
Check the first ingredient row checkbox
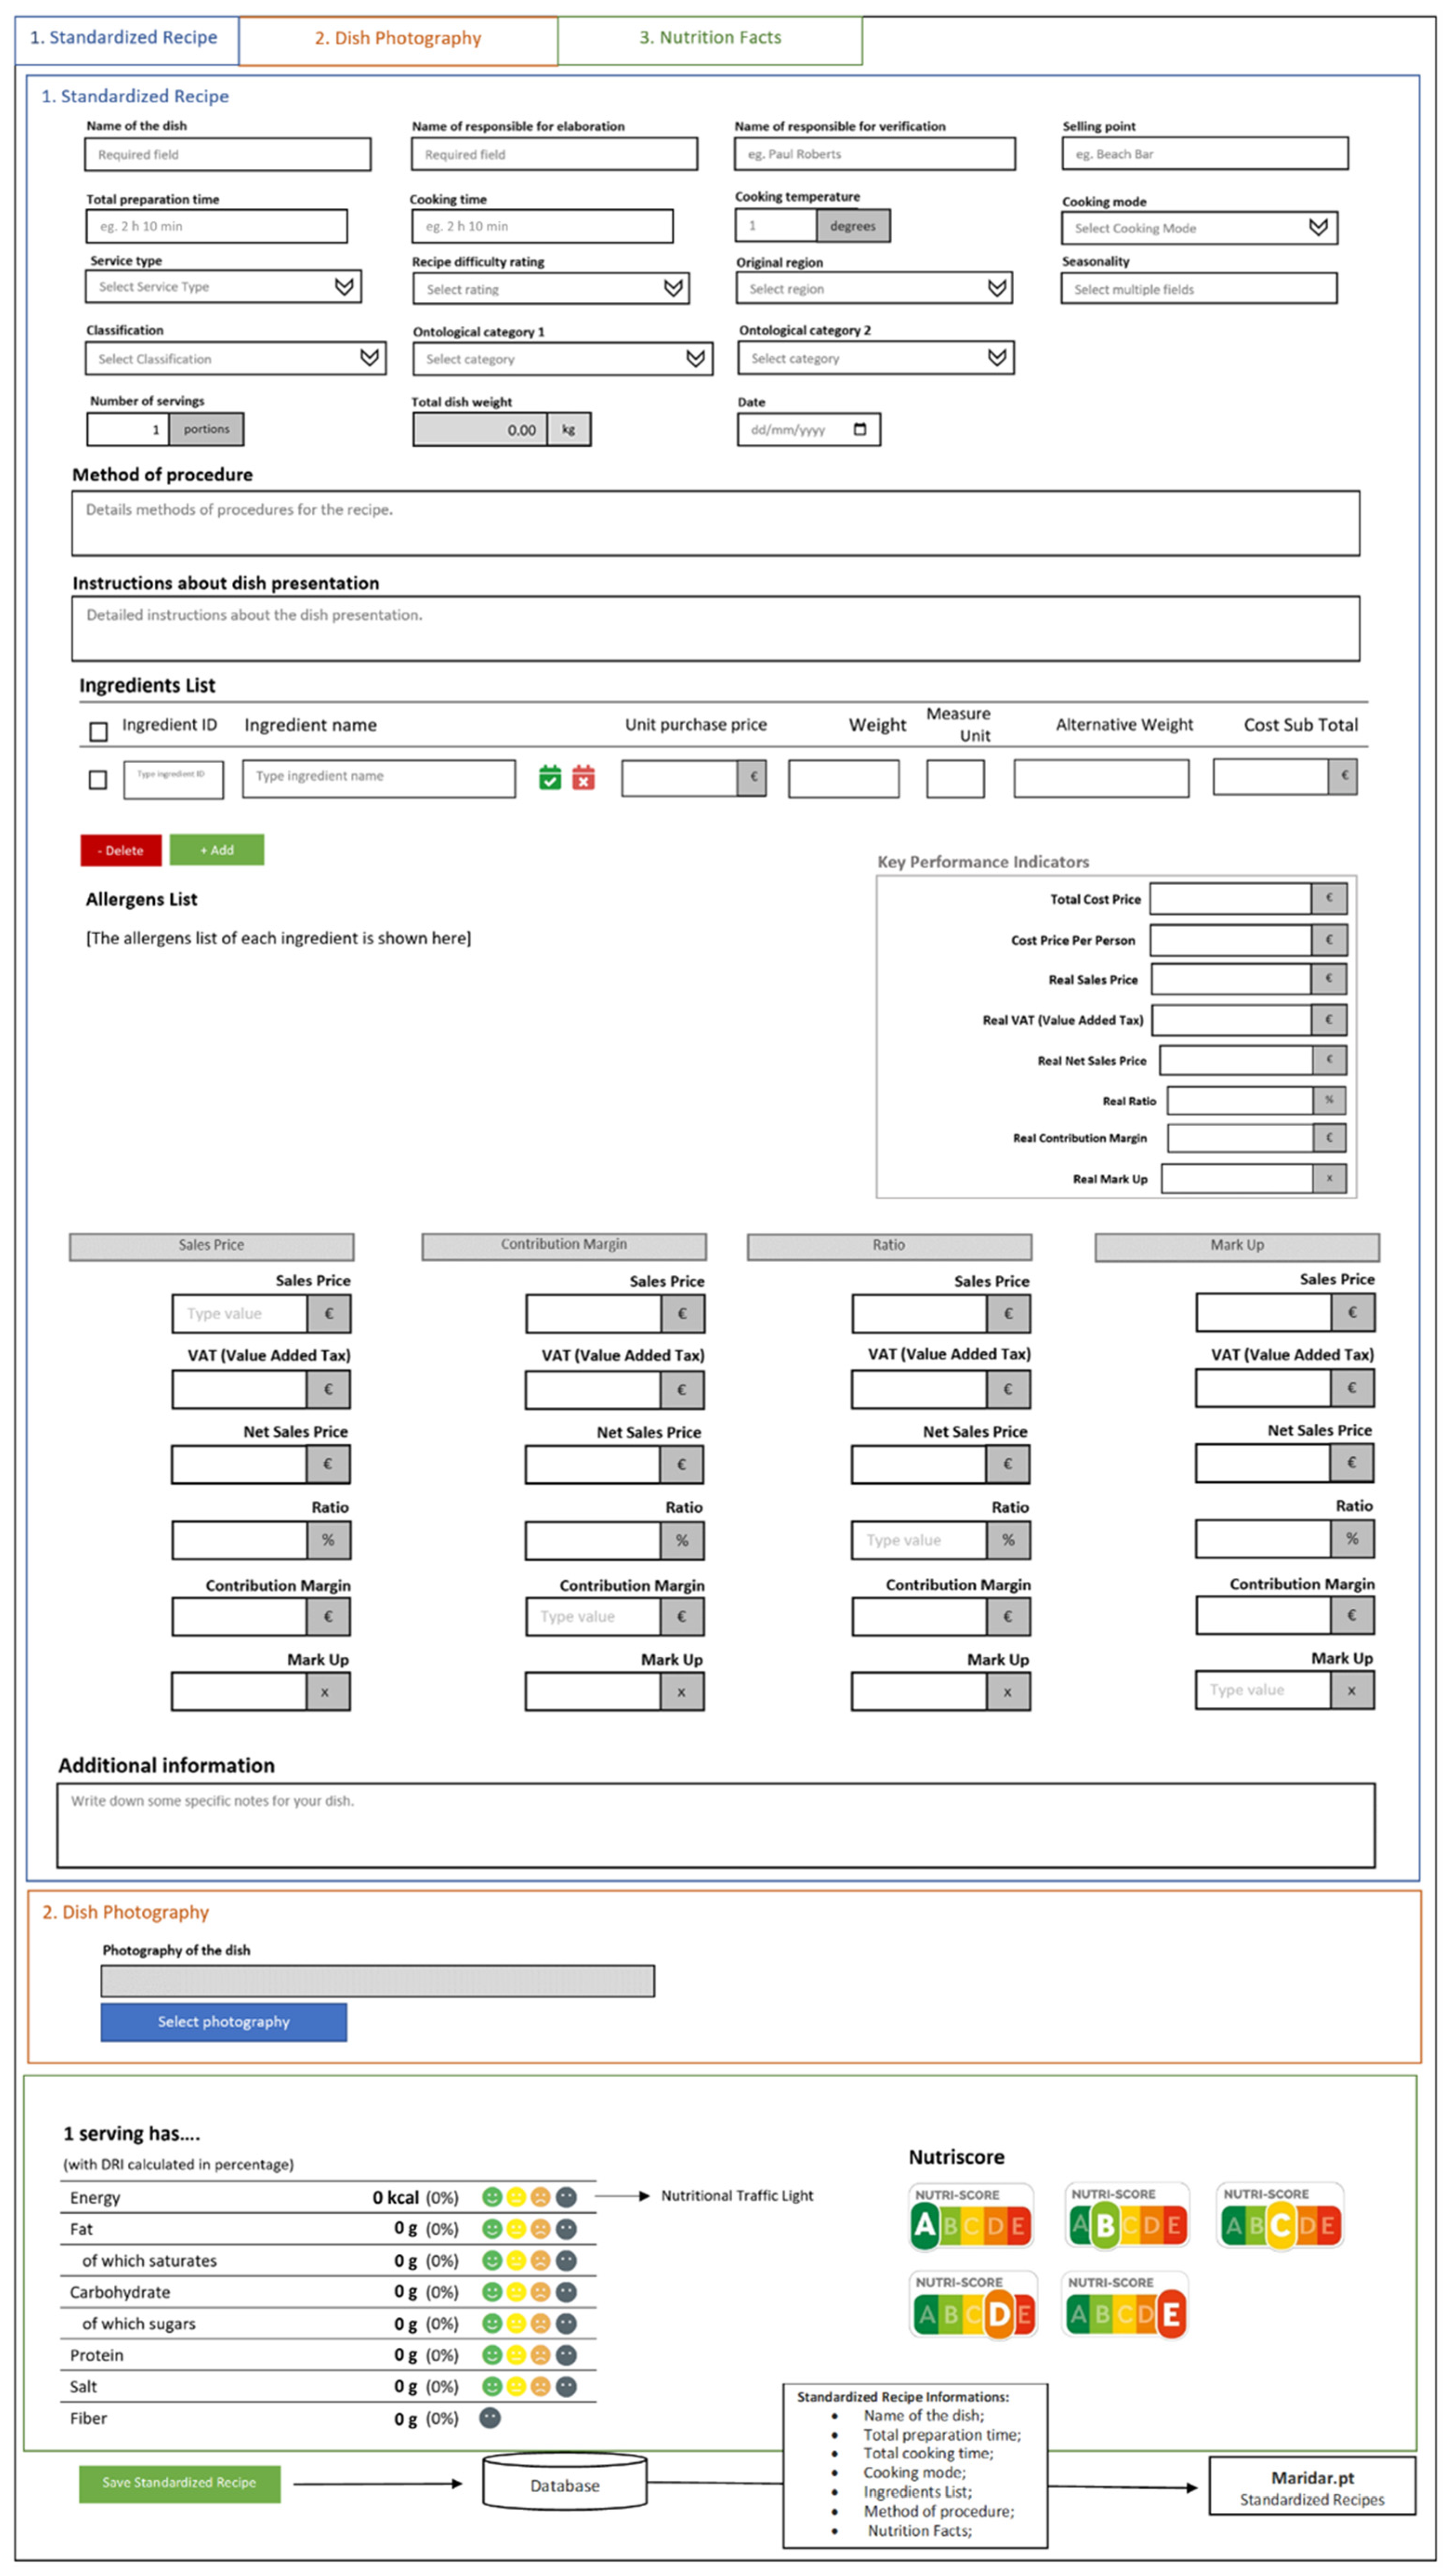click(97, 780)
